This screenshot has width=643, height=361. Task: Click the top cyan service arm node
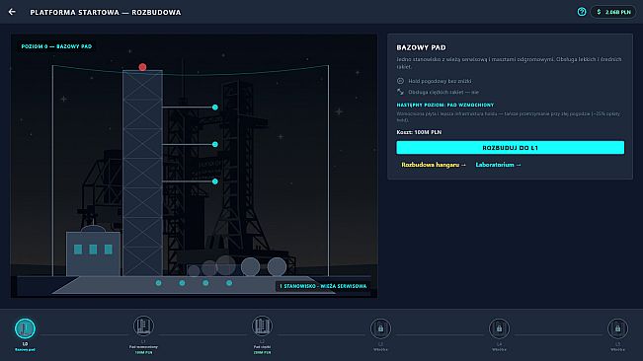[215, 108]
